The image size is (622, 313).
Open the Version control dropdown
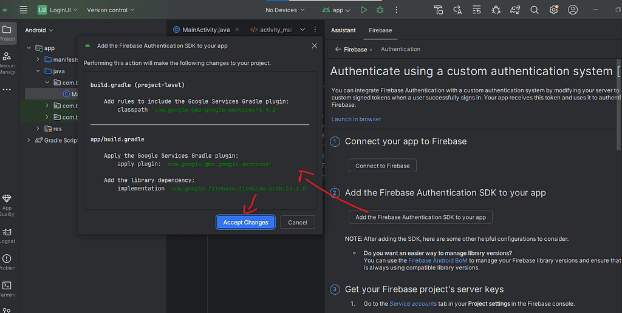tap(111, 10)
